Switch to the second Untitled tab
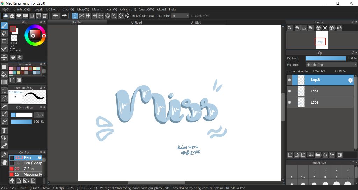Image resolution: width=358 pixels, height=190 pixels. (x=137, y=22)
